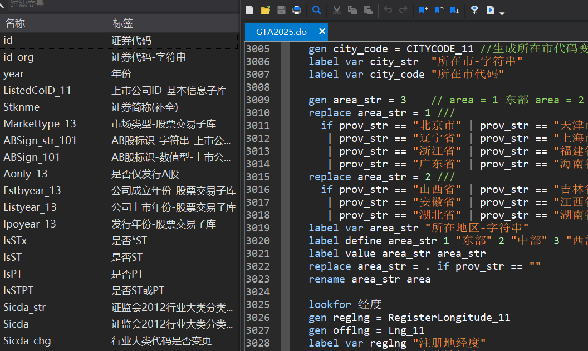Copy selection with the Copy icon

pyautogui.click(x=352, y=10)
